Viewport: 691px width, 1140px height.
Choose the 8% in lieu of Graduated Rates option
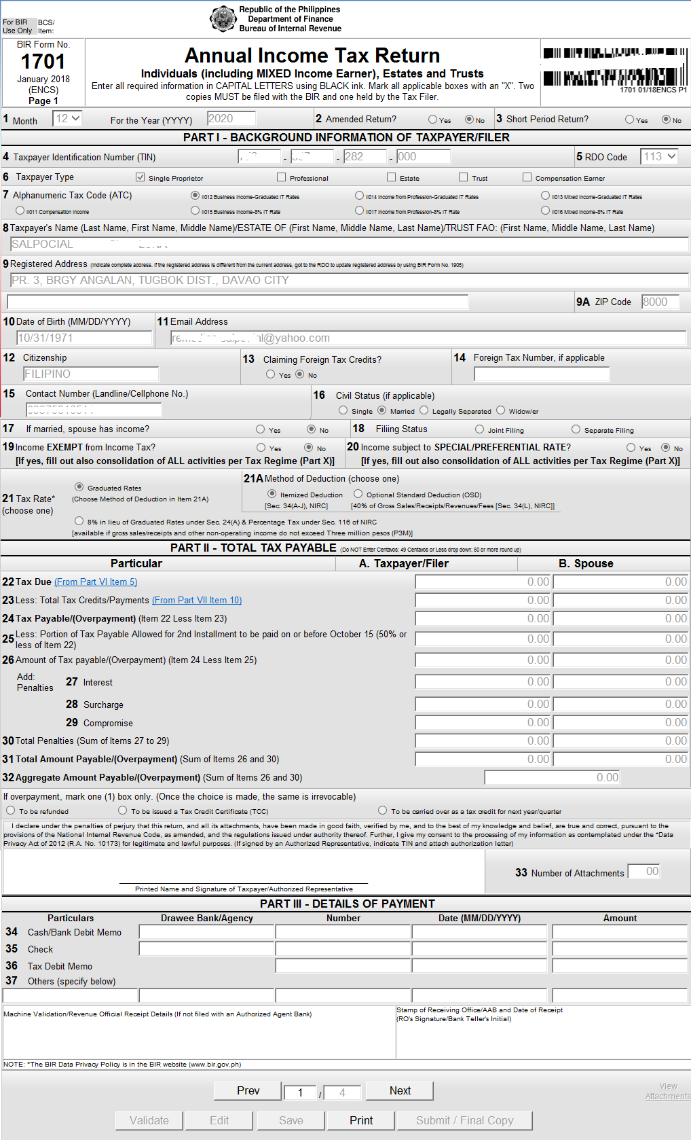(x=79, y=521)
